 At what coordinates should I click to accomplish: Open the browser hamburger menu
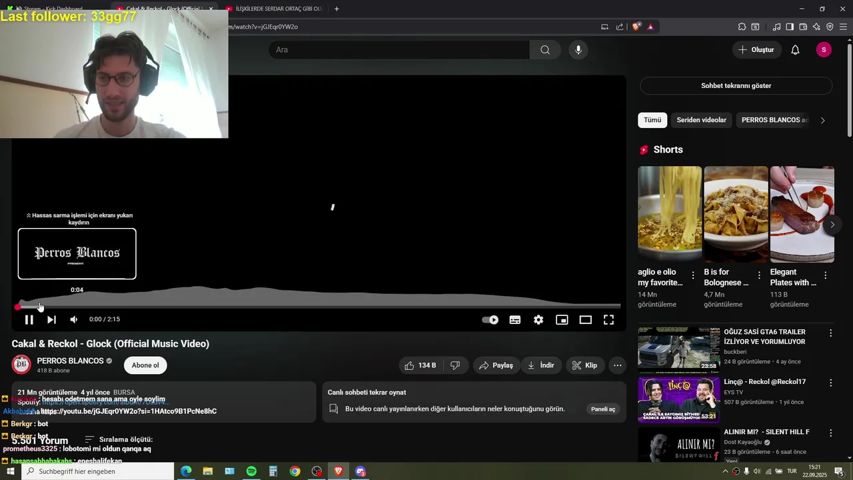843,27
